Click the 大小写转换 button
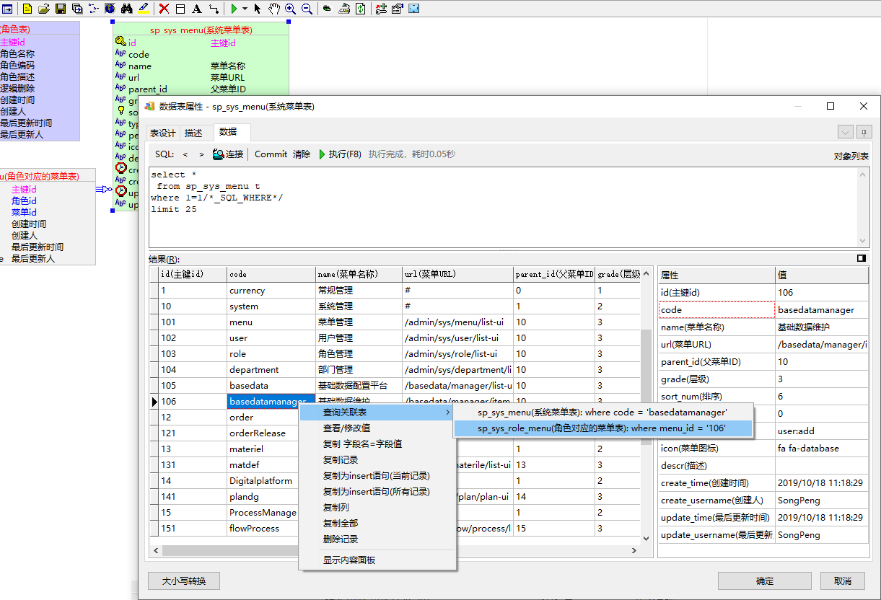881x600 pixels. [183, 581]
